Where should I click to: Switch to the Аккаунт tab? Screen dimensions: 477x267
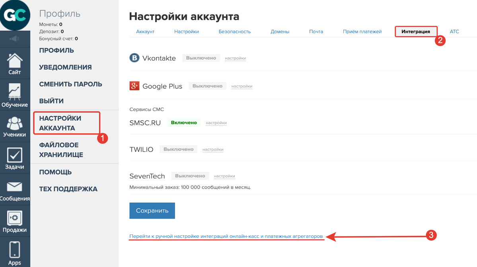click(x=145, y=32)
